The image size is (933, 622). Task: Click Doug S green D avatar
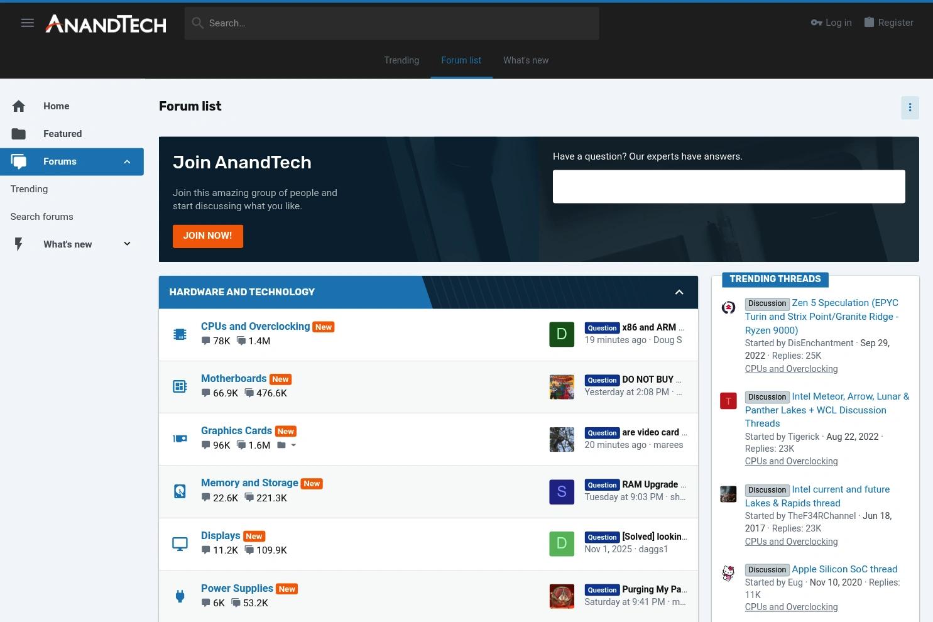(562, 334)
